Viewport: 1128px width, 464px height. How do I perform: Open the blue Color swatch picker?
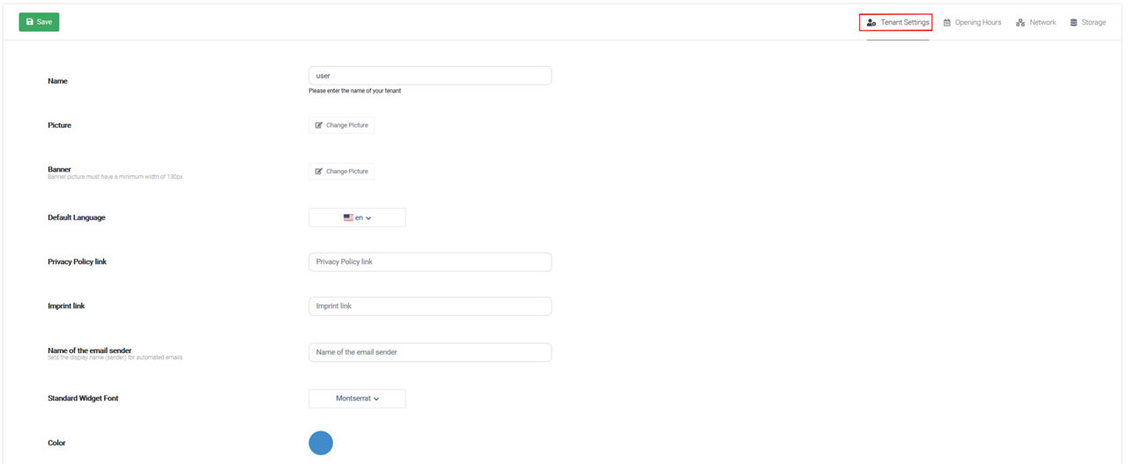[x=321, y=443]
